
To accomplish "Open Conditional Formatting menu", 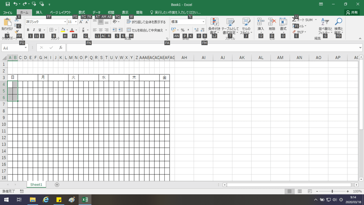I will click(x=214, y=26).
